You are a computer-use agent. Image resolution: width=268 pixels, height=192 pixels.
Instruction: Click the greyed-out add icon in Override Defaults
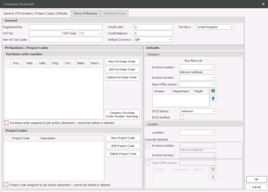pos(213,169)
